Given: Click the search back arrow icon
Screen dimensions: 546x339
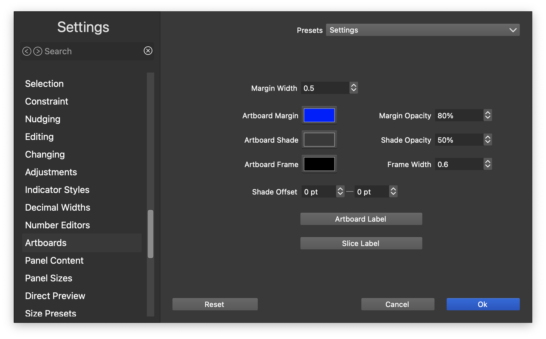Looking at the screenshot, I should coord(27,51).
